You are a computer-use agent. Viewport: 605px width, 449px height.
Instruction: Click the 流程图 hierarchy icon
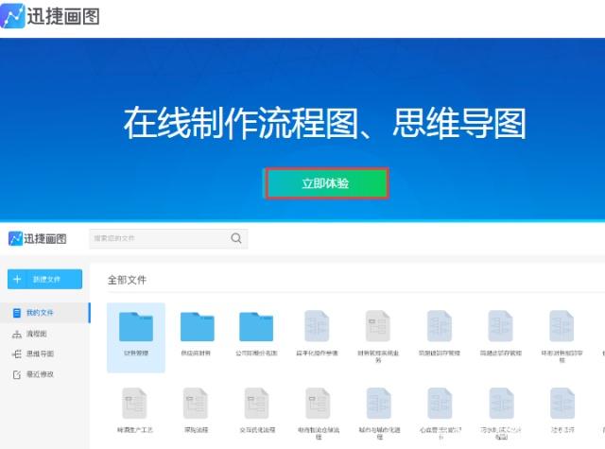[17, 334]
